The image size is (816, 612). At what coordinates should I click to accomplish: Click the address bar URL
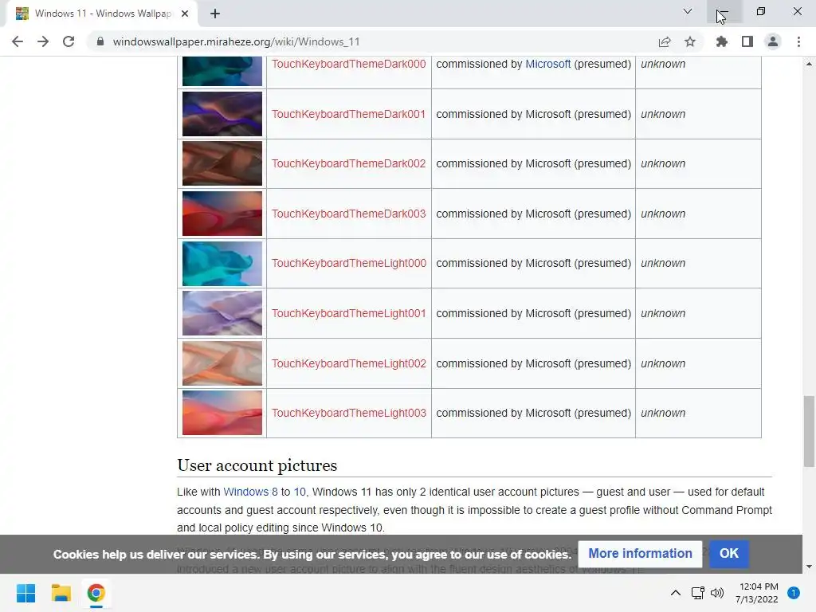pos(236,41)
